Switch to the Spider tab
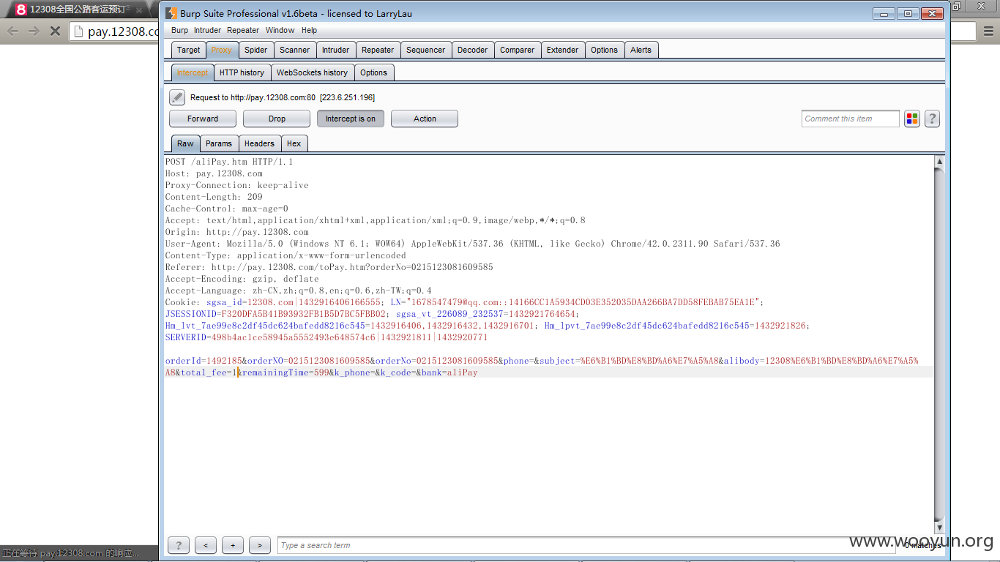Viewport: 1000px width, 562px height. click(x=255, y=50)
